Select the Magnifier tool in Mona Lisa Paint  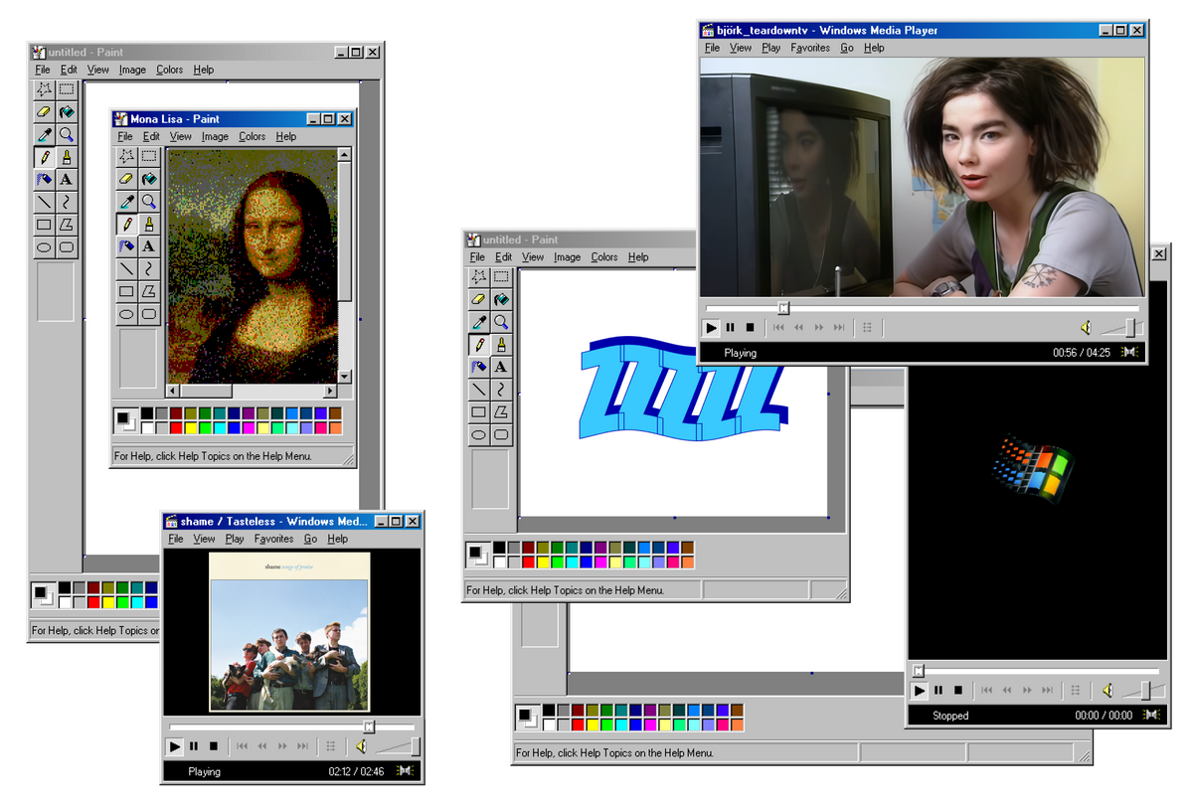coord(149,202)
